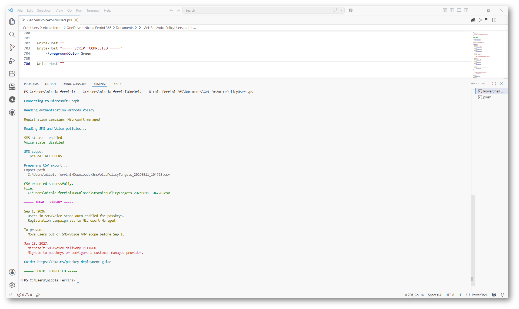
Task: Show notifications with the bell icon
Action: (x=503, y=295)
